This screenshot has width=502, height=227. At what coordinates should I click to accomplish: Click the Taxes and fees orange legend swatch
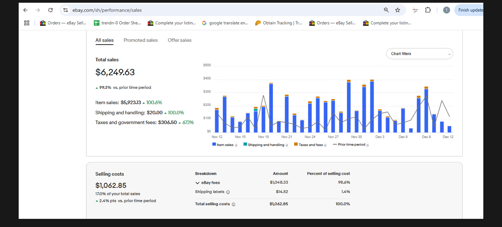(x=296, y=144)
